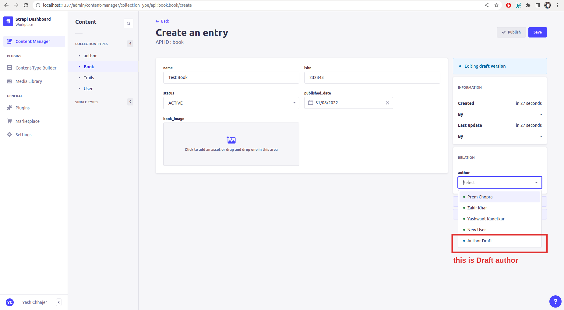Clear the published_date with the X icon

(x=387, y=103)
